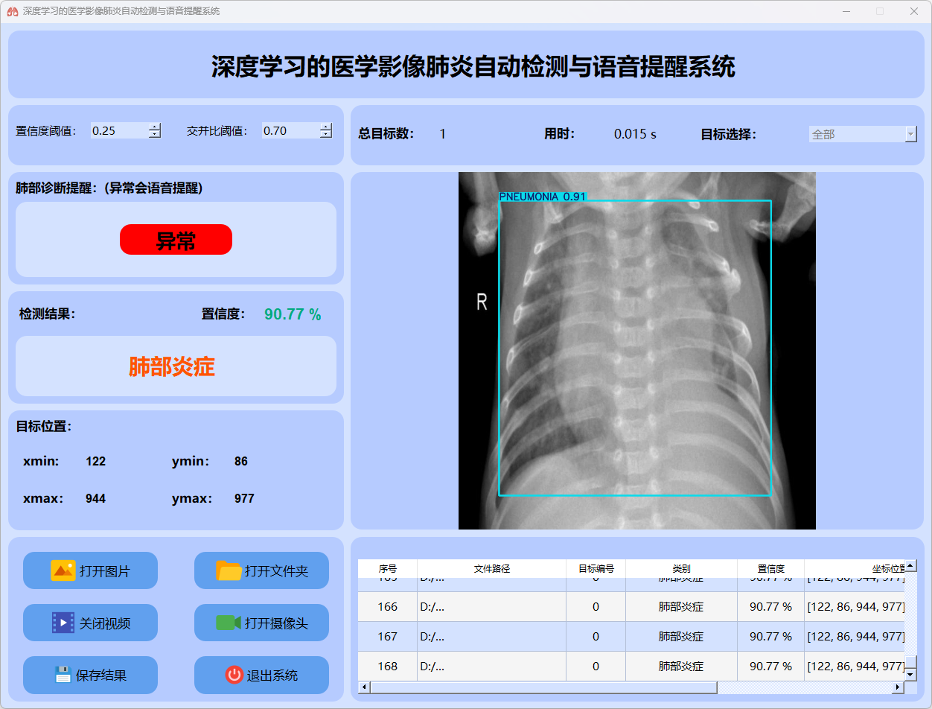Click the 打开文件夹 button label
The width and height of the screenshot is (932, 709).
276,571
